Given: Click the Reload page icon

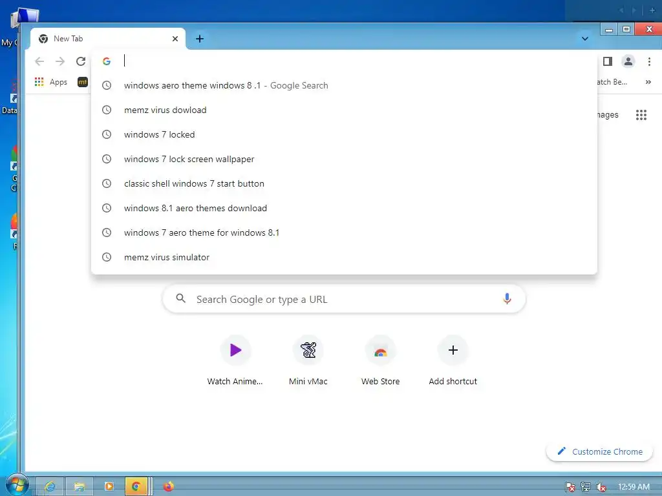Looking at the screenshot, I should coord(81,61).
